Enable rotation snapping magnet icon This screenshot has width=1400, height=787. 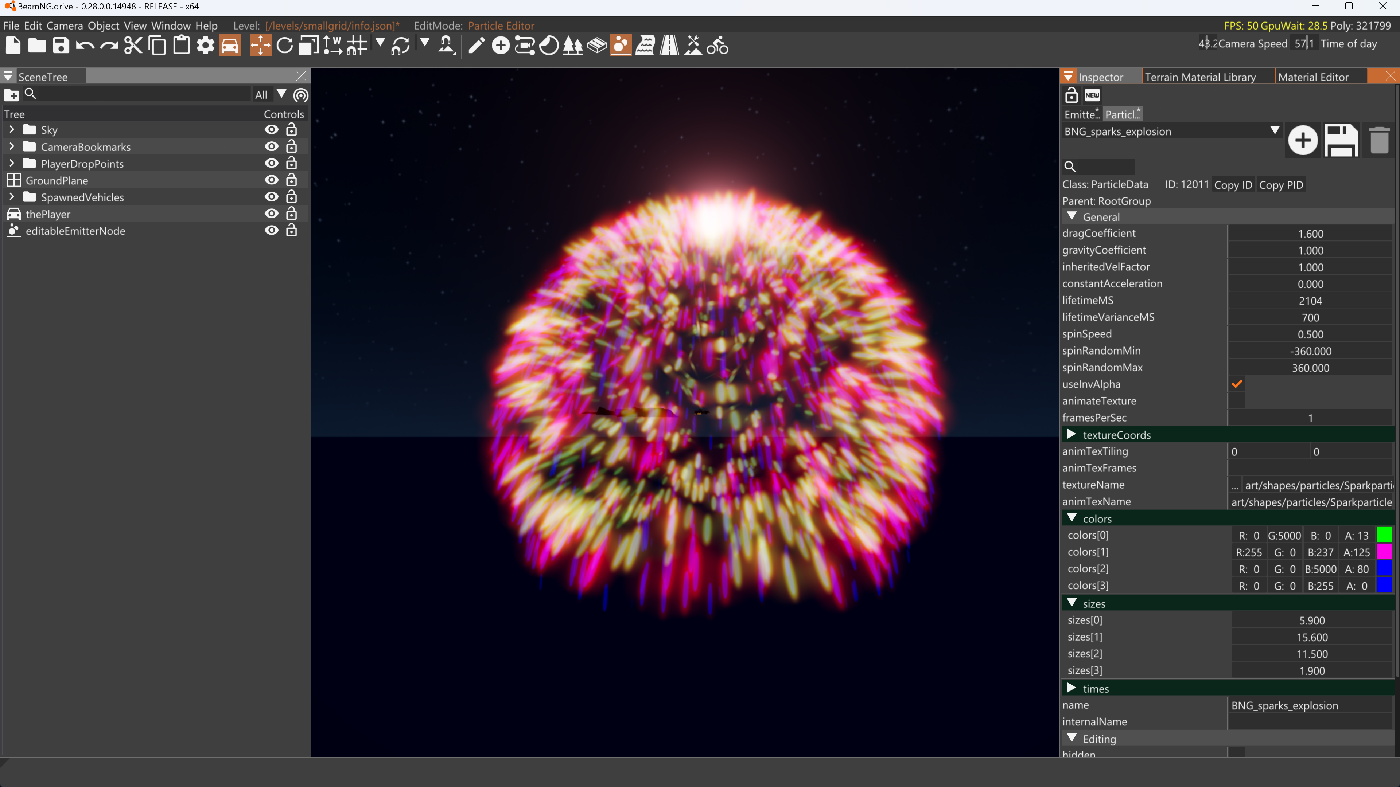(x=401, y=46)
